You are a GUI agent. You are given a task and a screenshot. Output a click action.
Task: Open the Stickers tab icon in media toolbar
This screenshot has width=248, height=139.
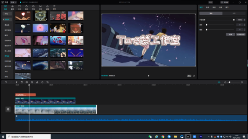coord(26,7)
